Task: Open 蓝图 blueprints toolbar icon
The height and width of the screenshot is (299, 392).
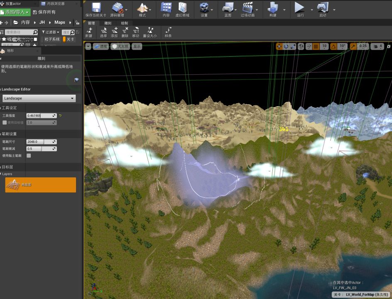Action: coord(228,8)
